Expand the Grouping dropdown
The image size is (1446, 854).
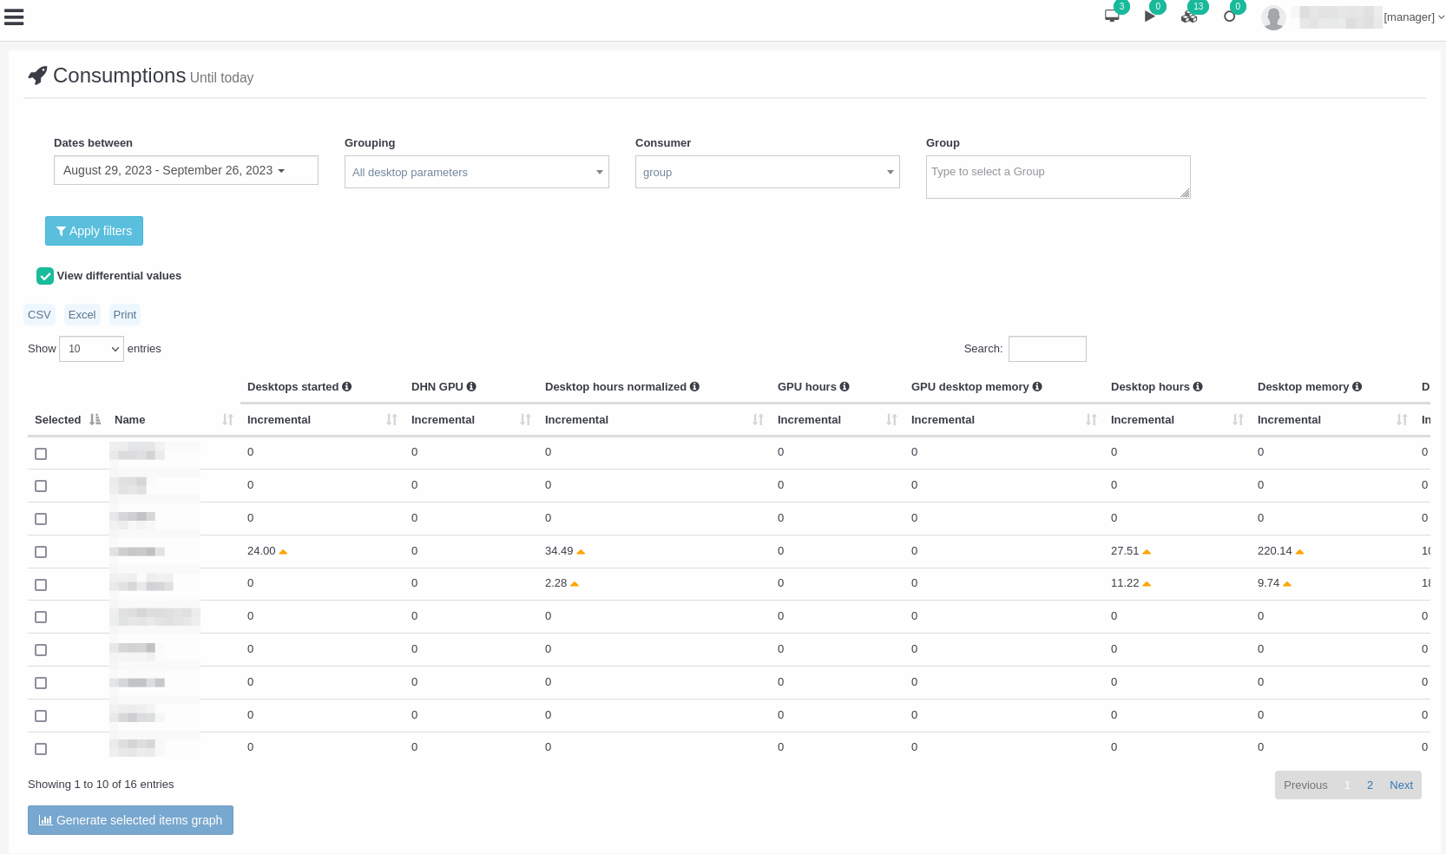point(477,173)
